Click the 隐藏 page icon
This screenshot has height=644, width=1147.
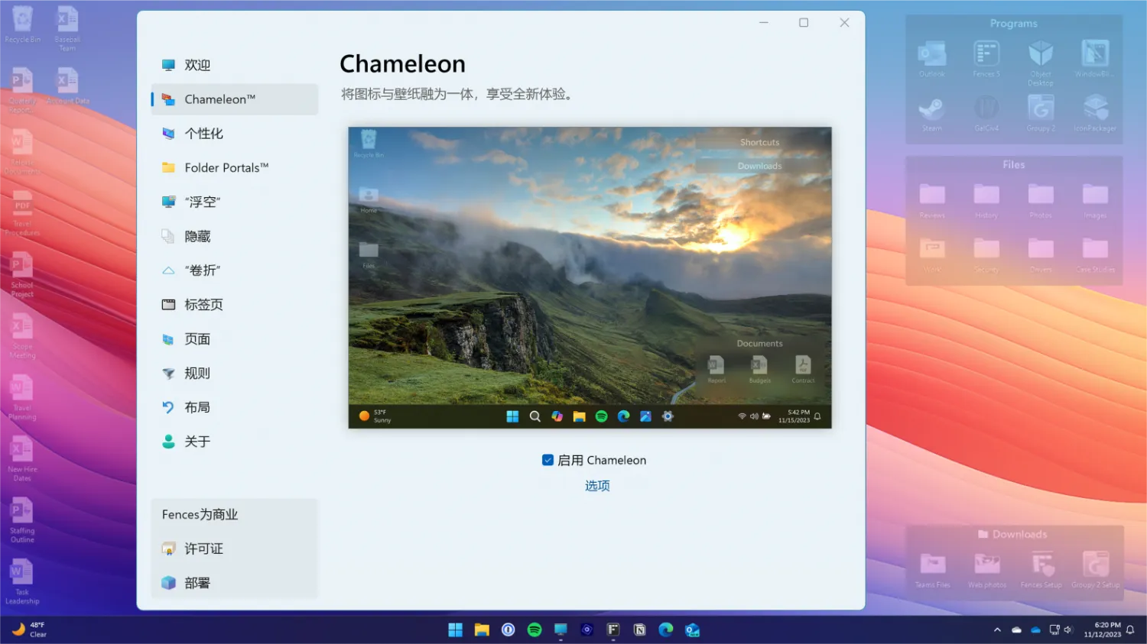[x=168, y=237]
